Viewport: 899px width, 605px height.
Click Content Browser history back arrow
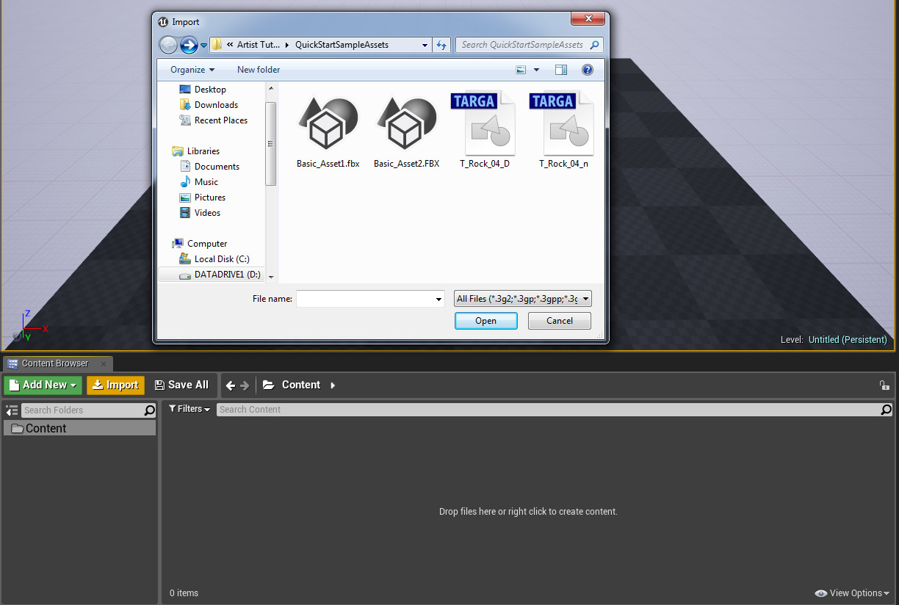(x=231, y=385)
